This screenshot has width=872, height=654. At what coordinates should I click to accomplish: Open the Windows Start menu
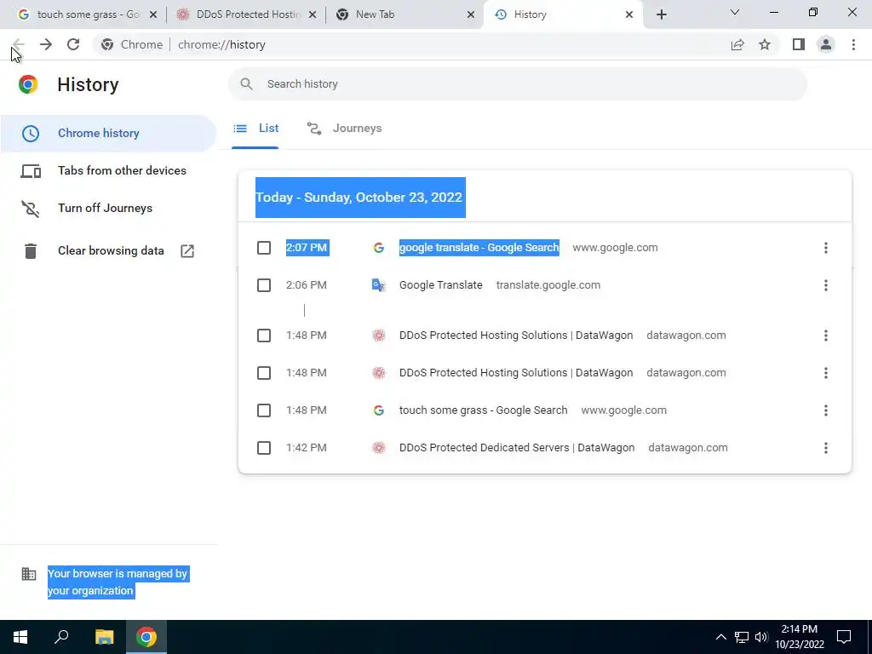click(20, 637)
